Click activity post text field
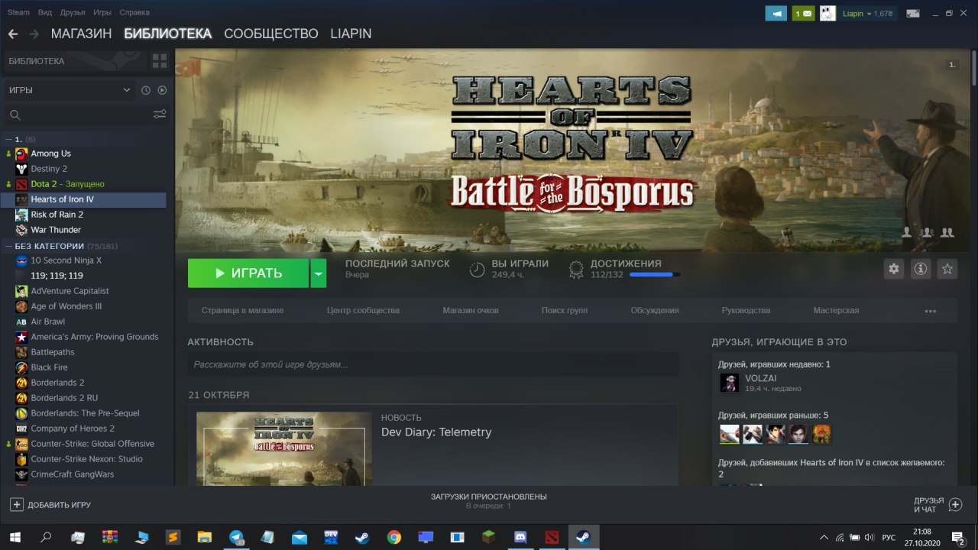Screen dimensions: 978x550 point(433,364)
